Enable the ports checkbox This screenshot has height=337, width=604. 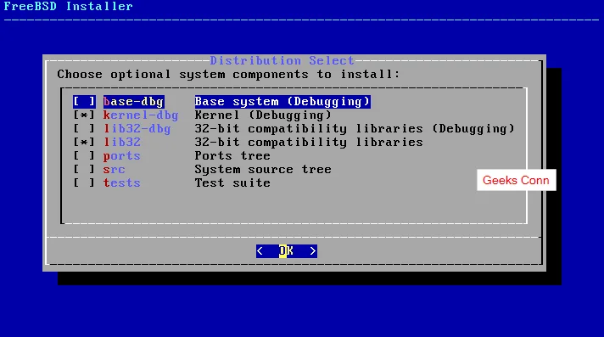pyautogui.click(x=84, y=156)
